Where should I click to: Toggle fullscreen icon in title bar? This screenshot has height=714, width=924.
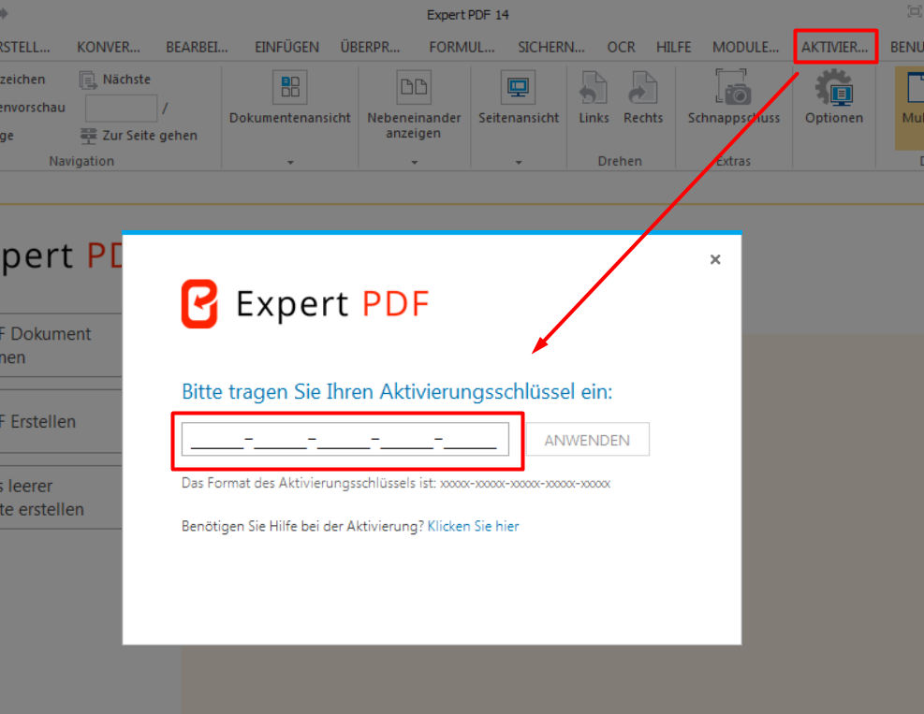click(914, 11)
